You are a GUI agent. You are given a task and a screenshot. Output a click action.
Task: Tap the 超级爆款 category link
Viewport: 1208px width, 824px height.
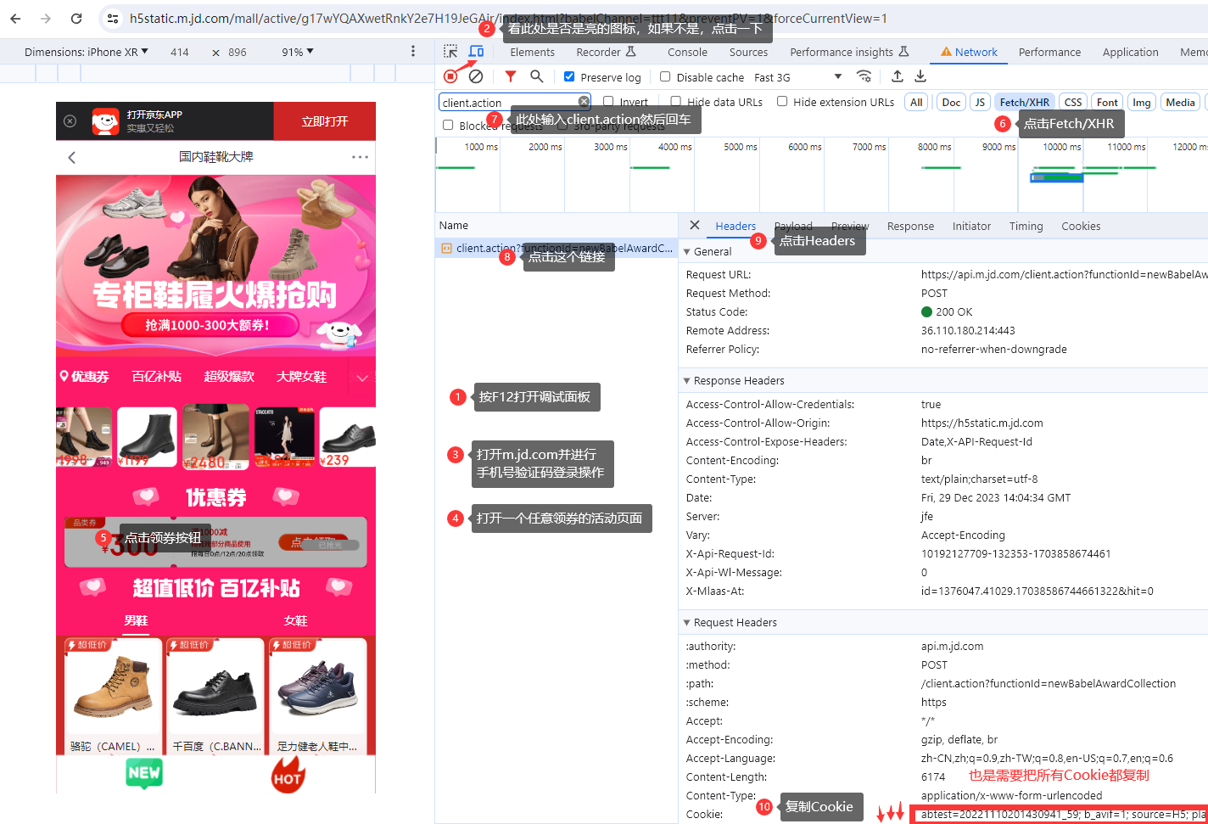pyautogui.click(x=229, y=377)
